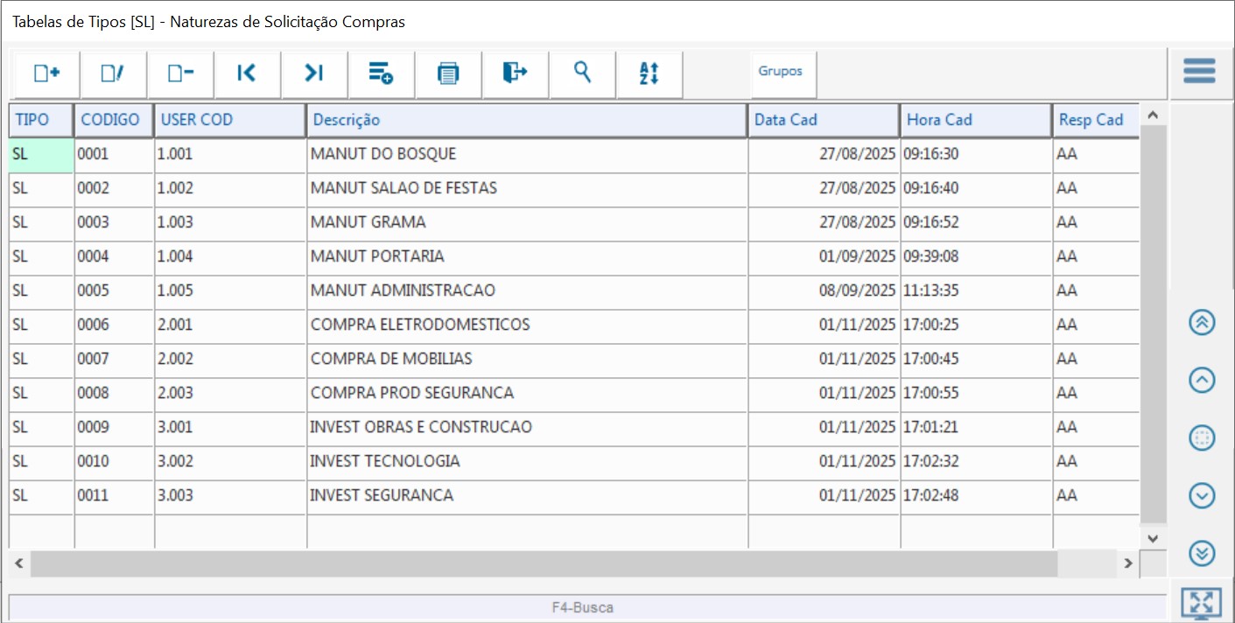Click the single chevron down button
The width and height of the screenshot is (1235, 623).
tap(1203, 496)
